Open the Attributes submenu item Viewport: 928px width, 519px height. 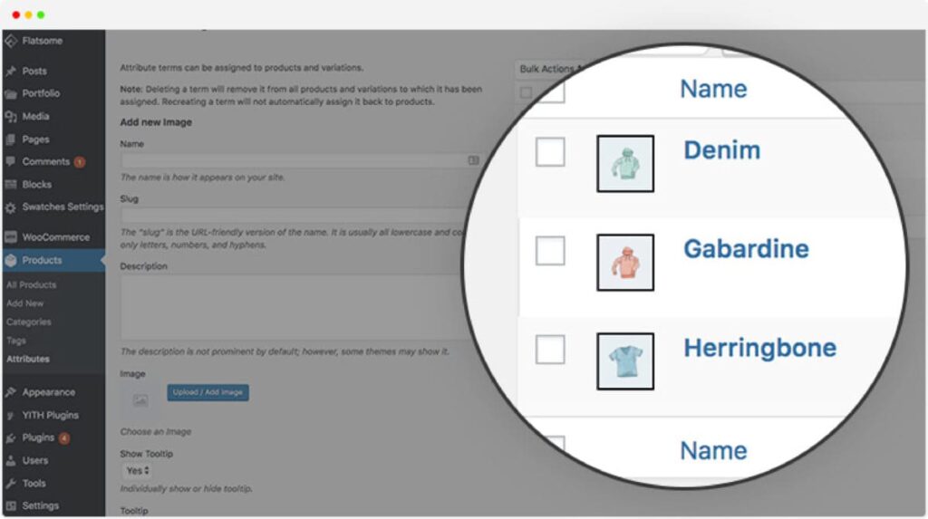point(28,360)
